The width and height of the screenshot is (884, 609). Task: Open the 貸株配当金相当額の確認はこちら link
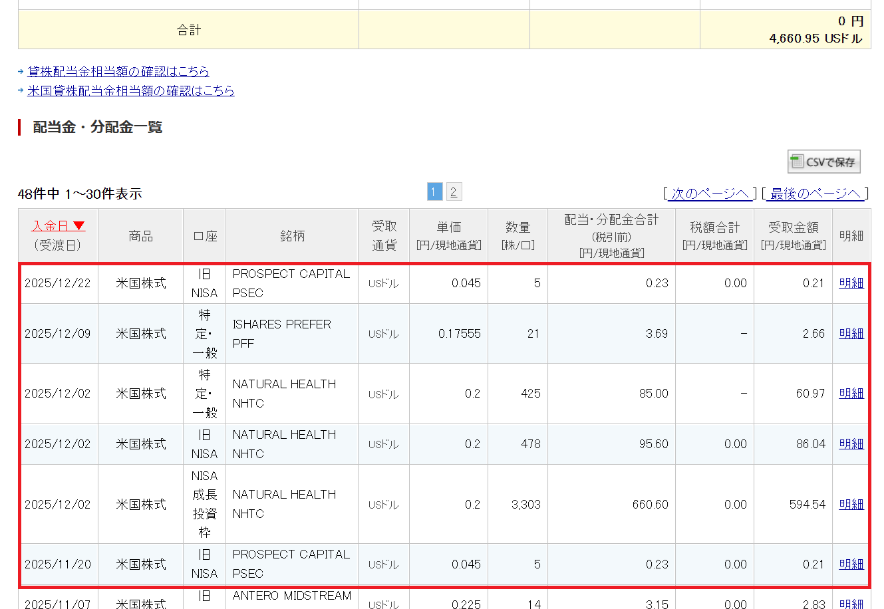pyautogui.click(x=118, y=71)
